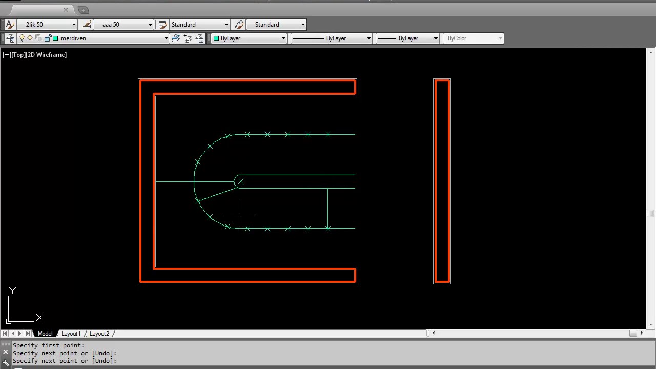
Task: Click the [-] viewport controls label
Action: (7, 55)
